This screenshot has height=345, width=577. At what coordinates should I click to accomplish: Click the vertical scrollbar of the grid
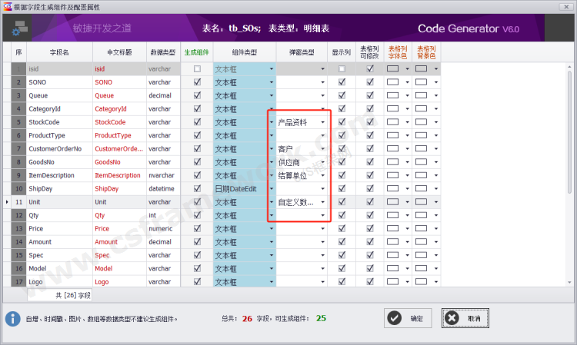click(569, 132)
